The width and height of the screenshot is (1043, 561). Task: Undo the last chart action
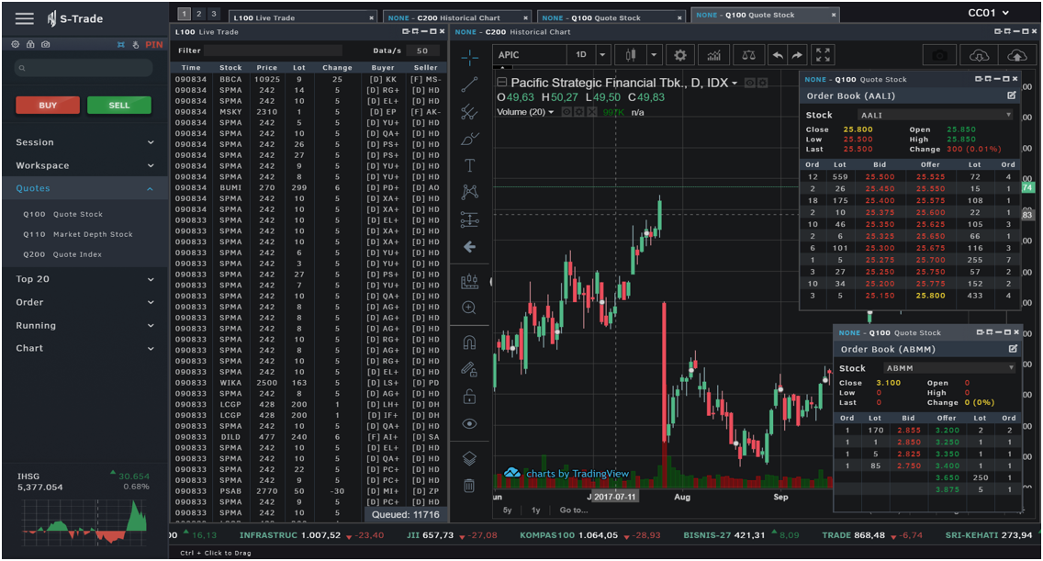pyautogui.click(x=777, y=54)
